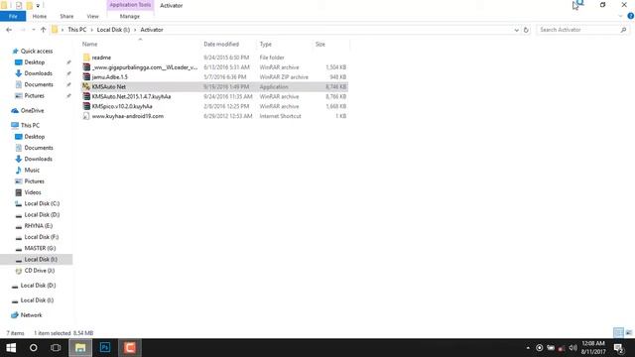Open Task View on the taskbar

tap(56, 348)
